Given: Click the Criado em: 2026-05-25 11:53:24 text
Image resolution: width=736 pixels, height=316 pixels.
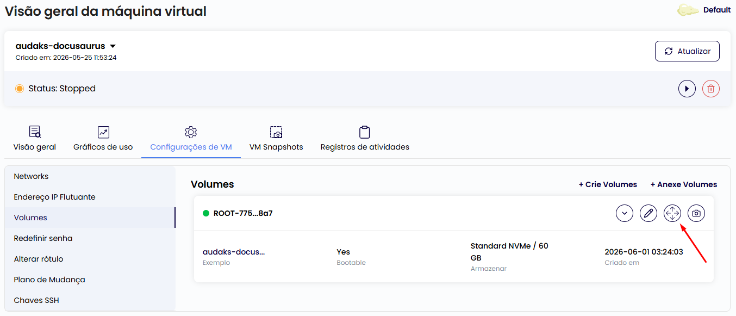Looking at the screenshot, I should tap(66, 57).
